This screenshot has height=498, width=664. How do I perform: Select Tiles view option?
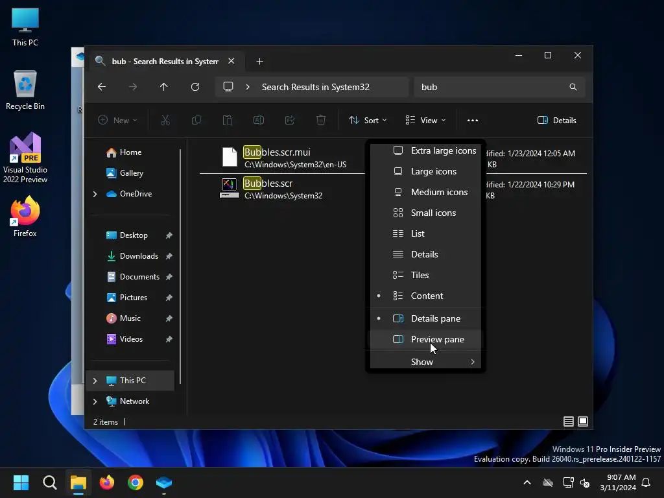pos(425,275)
